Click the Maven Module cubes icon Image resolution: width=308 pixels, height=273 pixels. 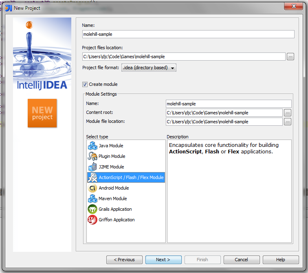pos(92,199)
